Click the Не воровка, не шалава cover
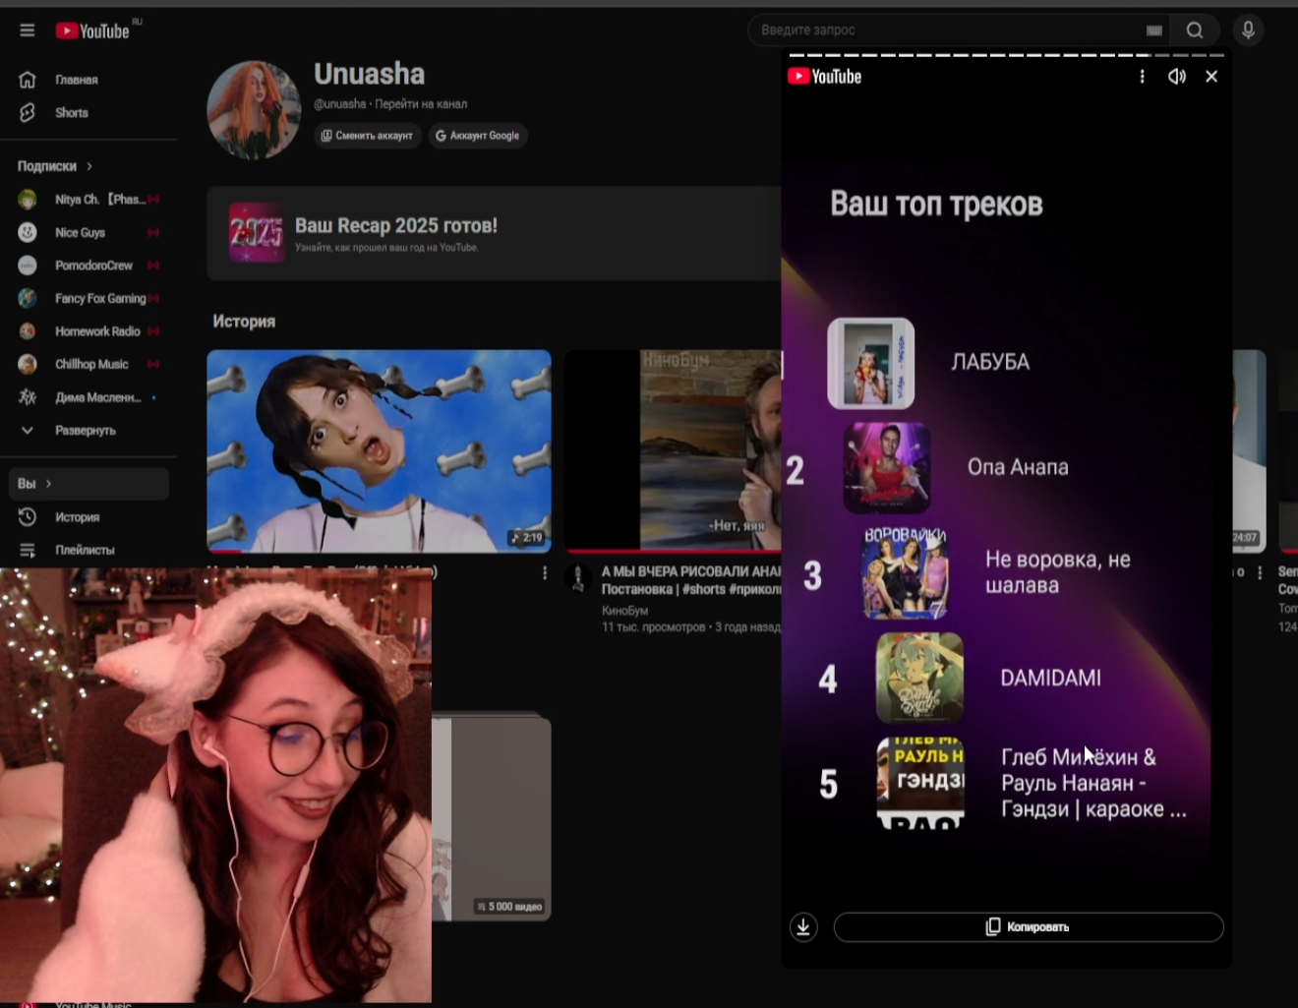1298x1008 pixels. pyautogui.click(x=905, y=573)
